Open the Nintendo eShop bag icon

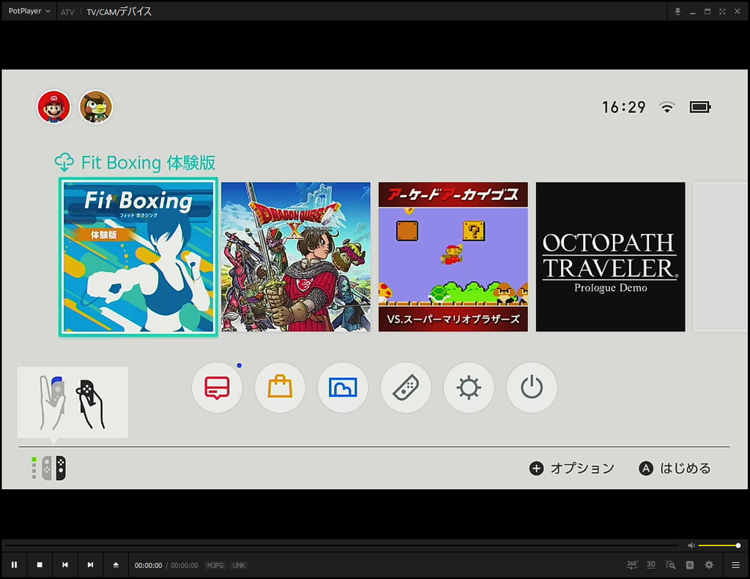pos(280,388)
